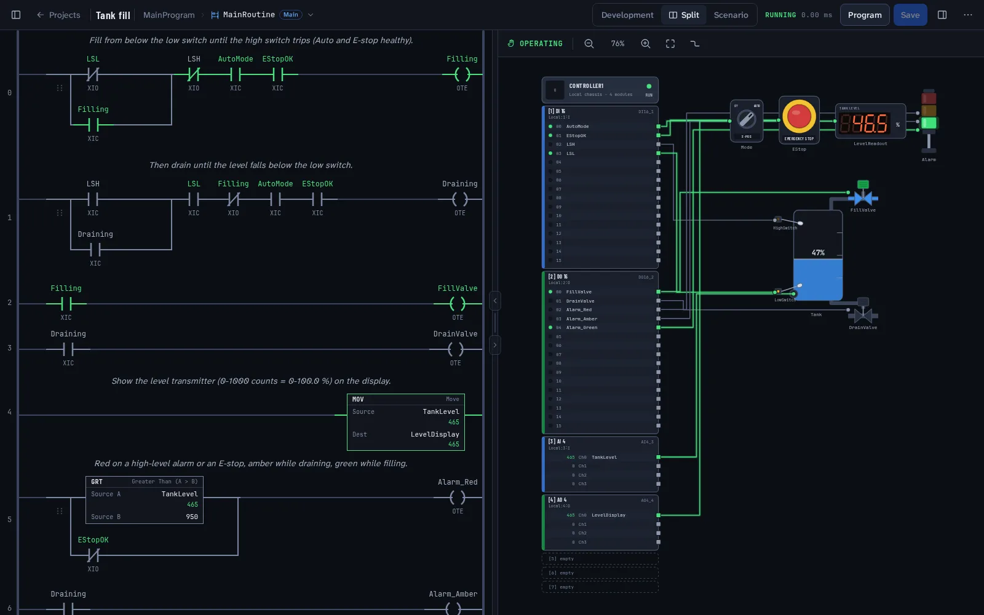Click the tank level fill at 47%
This screenshot has width=984, height=615.
(818, 279)
